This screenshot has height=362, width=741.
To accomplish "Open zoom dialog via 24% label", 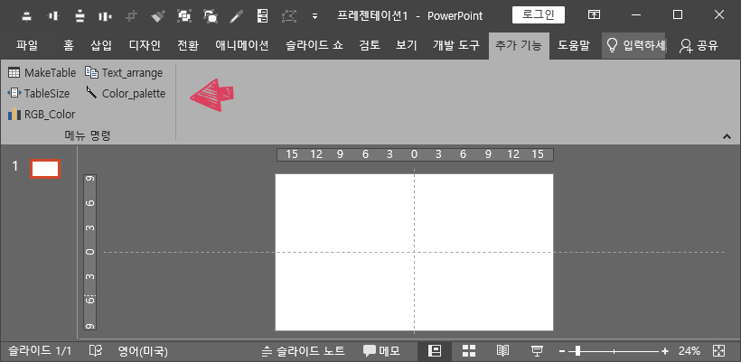I will click(x=689, y=351).
